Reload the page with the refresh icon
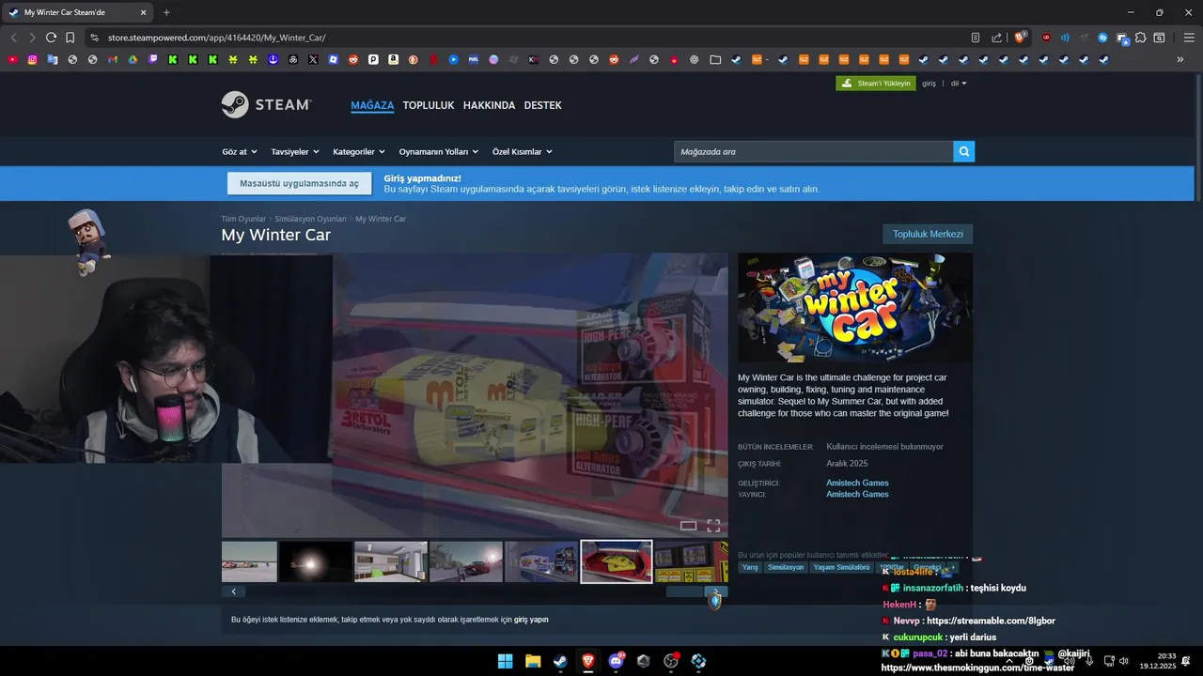 coord(51,38)
